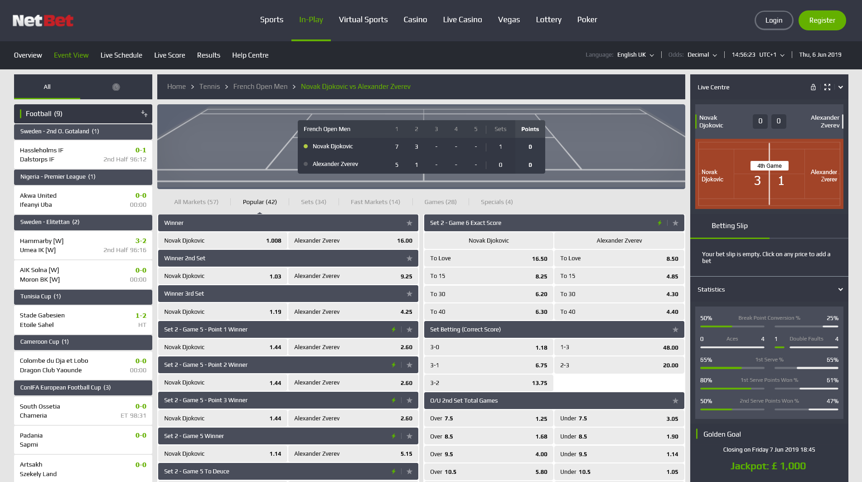The height and width of the screenshot is (482, 862).
Task: Click fast market bolt on Point 1 Winner
Action: [x=393, y=330]
